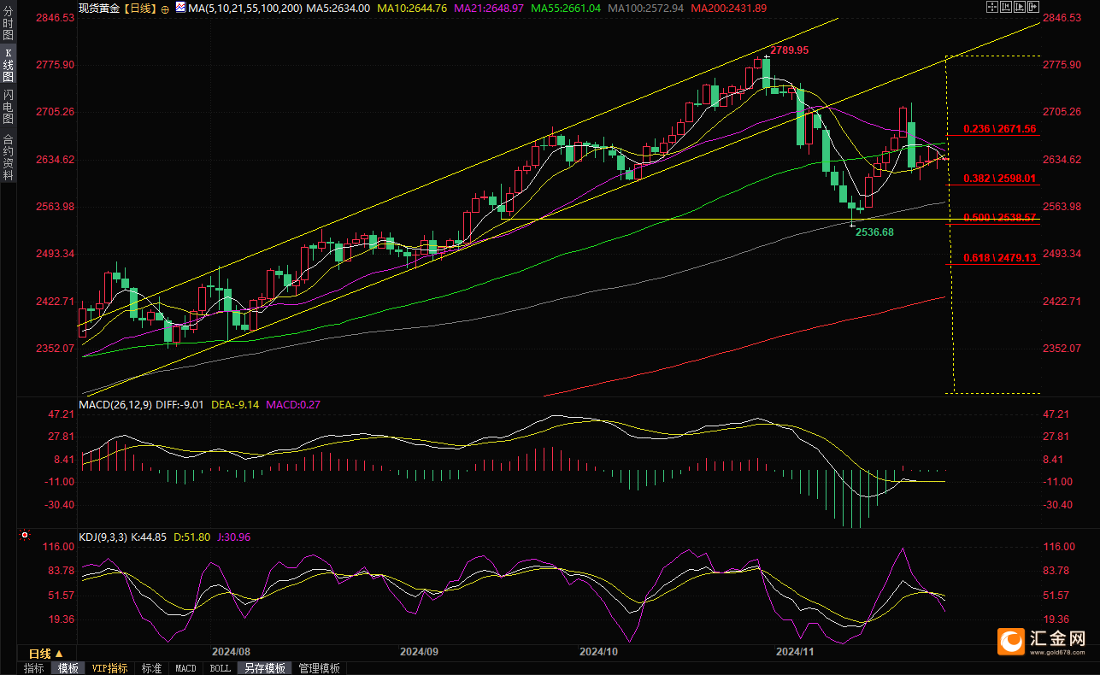Click the crosshair circle icon beside 现货黄金【日线】
This screenshot has height=675, width=1100.
(x=164, y=8)
